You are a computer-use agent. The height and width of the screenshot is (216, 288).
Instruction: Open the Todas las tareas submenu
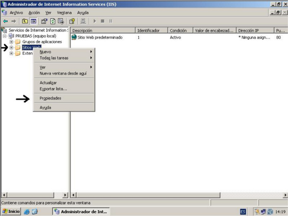tap(64, 58)
